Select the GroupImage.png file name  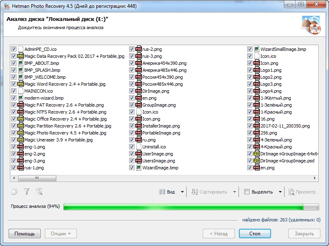159,105
